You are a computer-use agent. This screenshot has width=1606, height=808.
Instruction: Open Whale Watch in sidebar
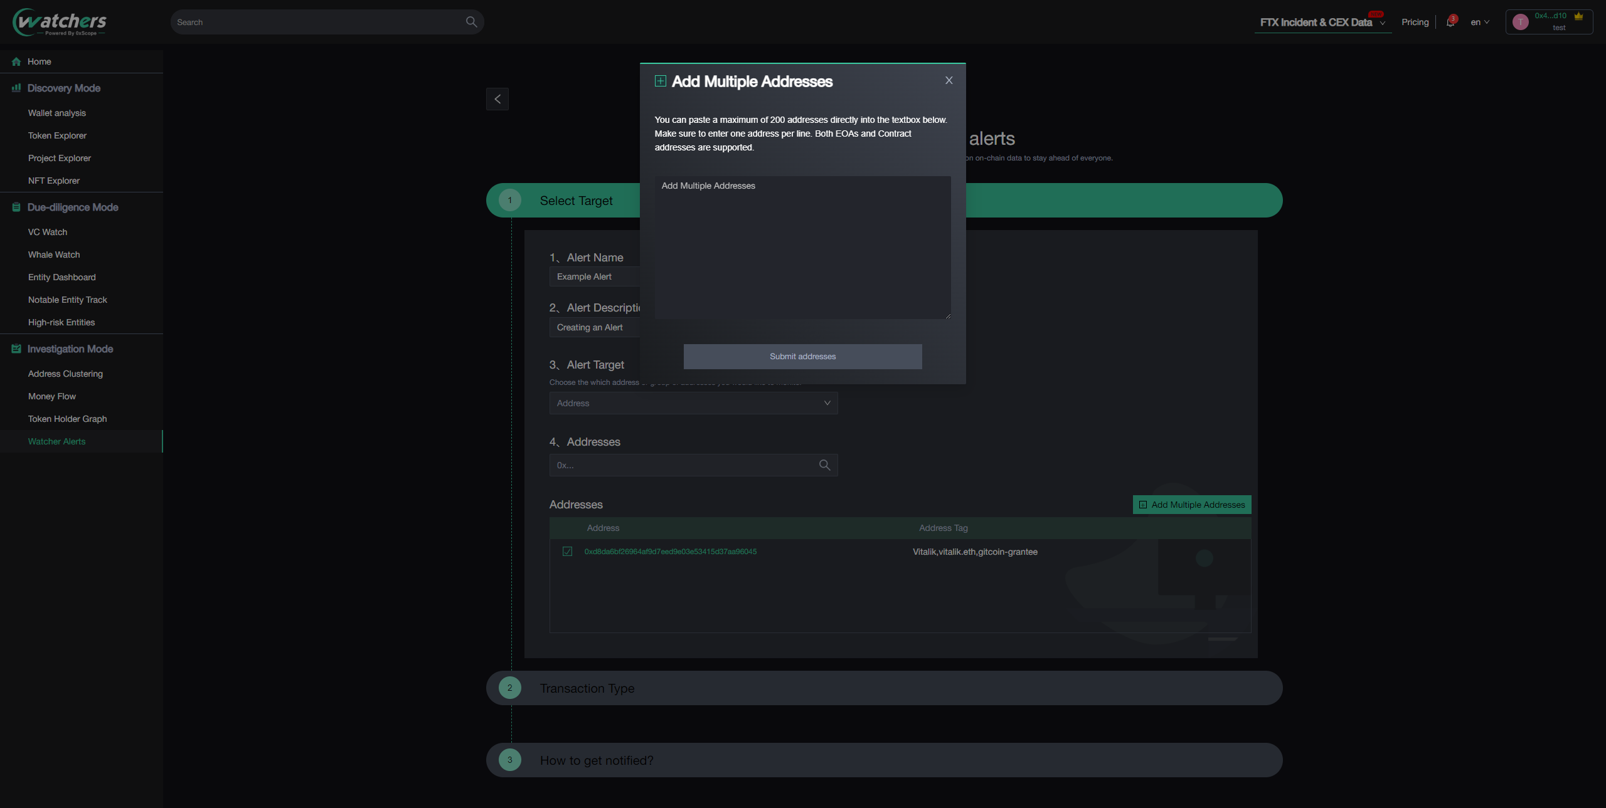tap(54, 254)
